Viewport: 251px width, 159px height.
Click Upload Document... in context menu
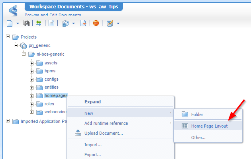pos(103,133)
